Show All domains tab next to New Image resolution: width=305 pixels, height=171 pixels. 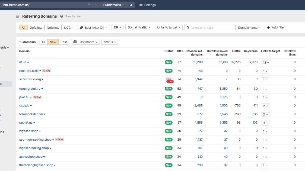pos(43,42)
